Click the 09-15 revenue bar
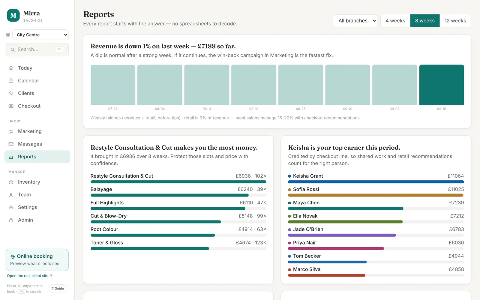 442,85
